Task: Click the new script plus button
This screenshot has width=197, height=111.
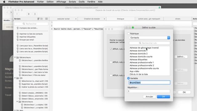Action: tap(17, 14)
